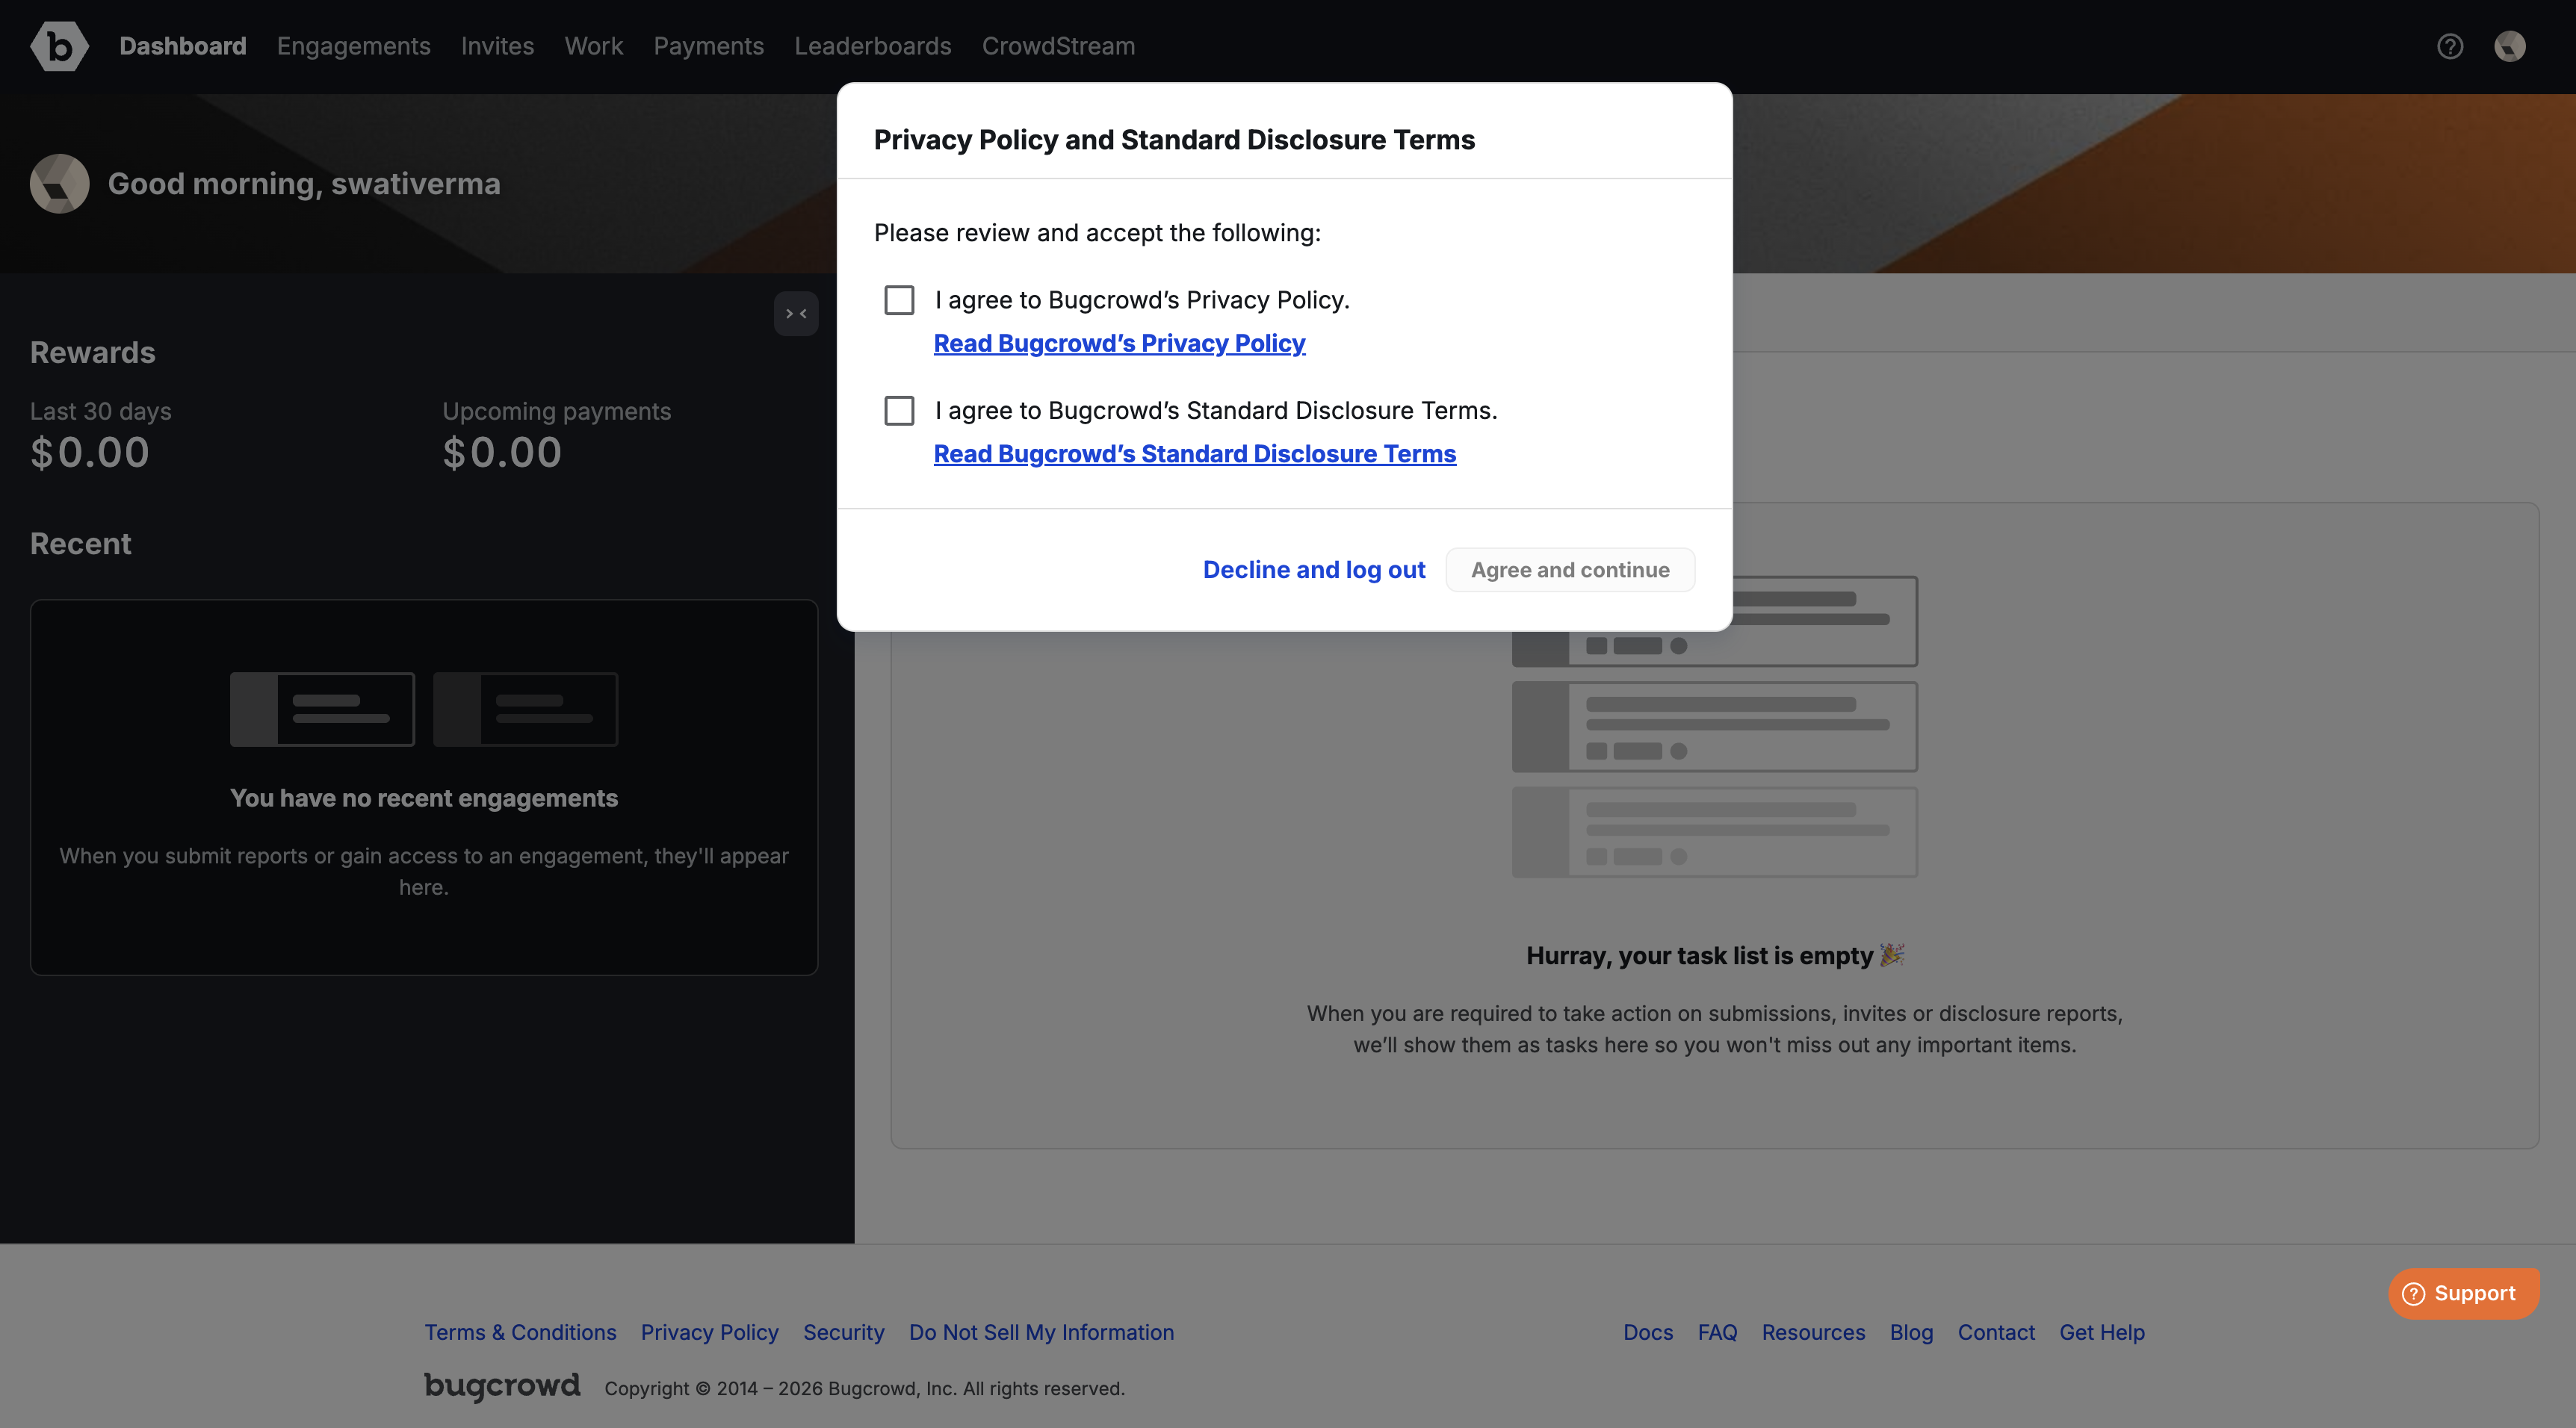The width and height of the screenshot is (2576, 1428).
Task: Click the bugcrowd wordmark in footer
Action: [502, 1386]
